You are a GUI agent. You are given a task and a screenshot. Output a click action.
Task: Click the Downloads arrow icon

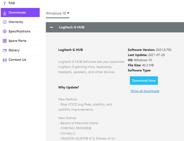click(x=5, y=13)
